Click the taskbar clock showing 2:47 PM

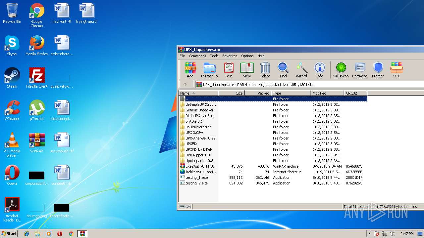coord(407,234)
